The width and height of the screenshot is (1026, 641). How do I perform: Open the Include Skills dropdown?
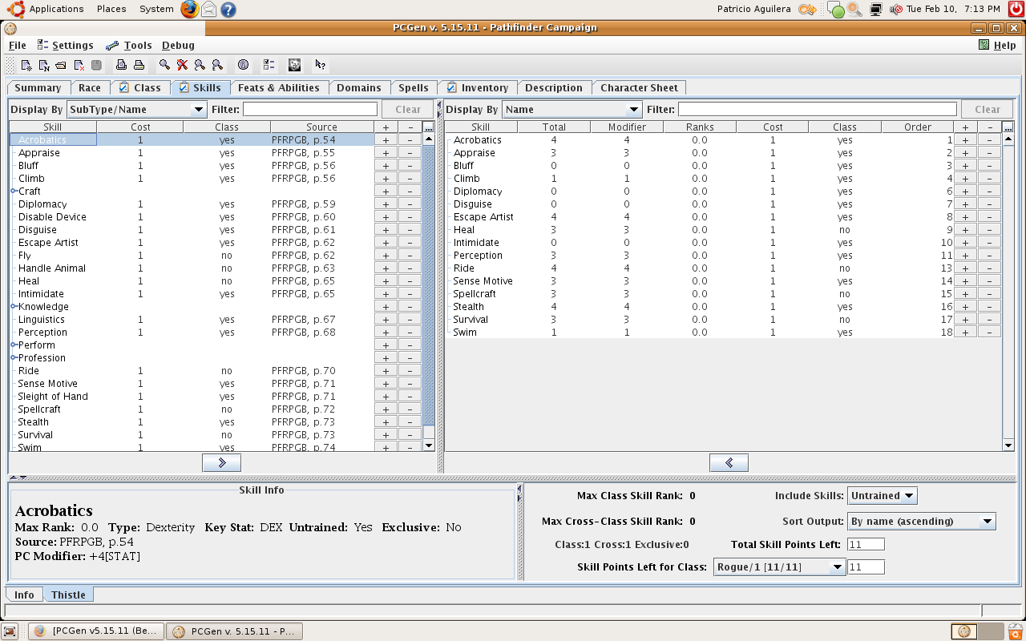883,496
